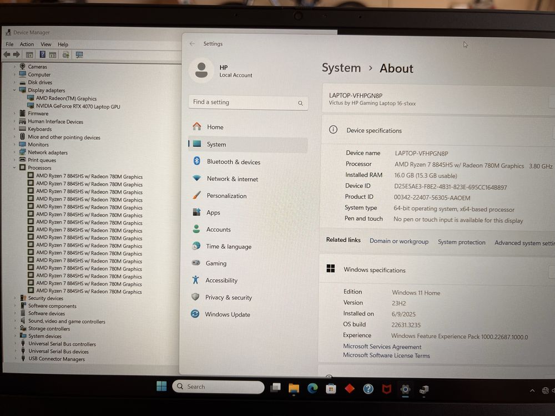Open Microsoft Edge from the taskbar
This screenshot has height=416, width=555.
click(312, 388)
